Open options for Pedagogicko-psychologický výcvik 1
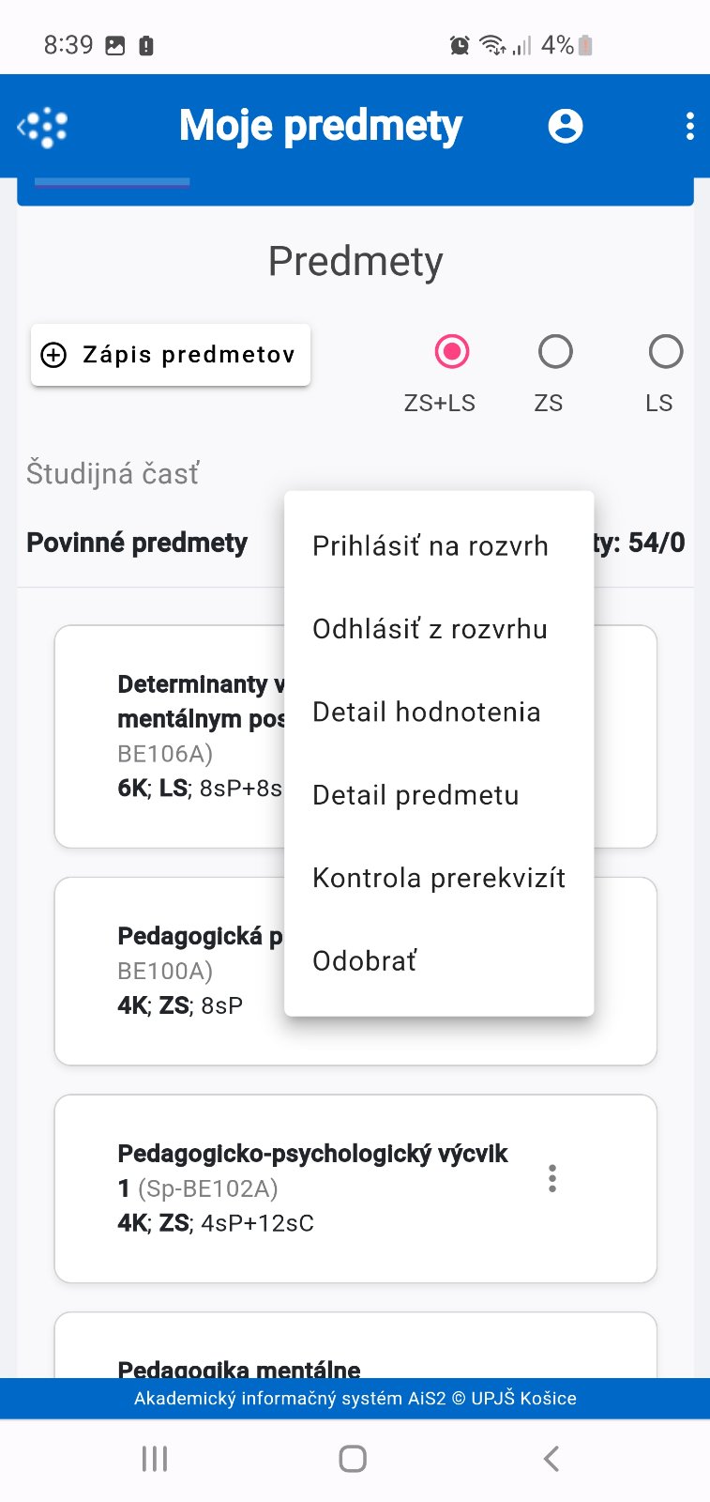The image size is (710, 1502). tap(552, 1178)
